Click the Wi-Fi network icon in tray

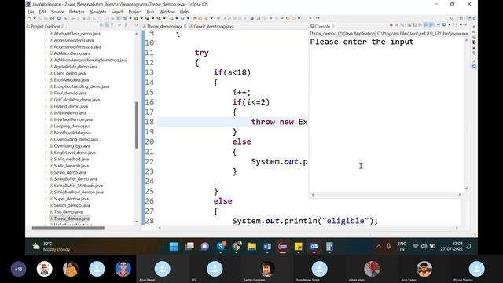pyautogui.click(x=416, y=246)
